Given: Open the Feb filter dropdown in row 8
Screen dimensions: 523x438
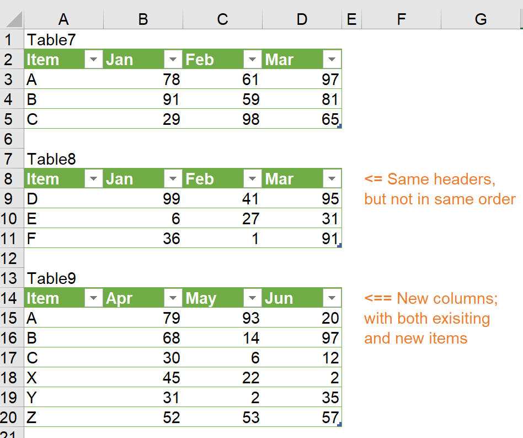Looking at the screenshot, I should tap(253, 179).
